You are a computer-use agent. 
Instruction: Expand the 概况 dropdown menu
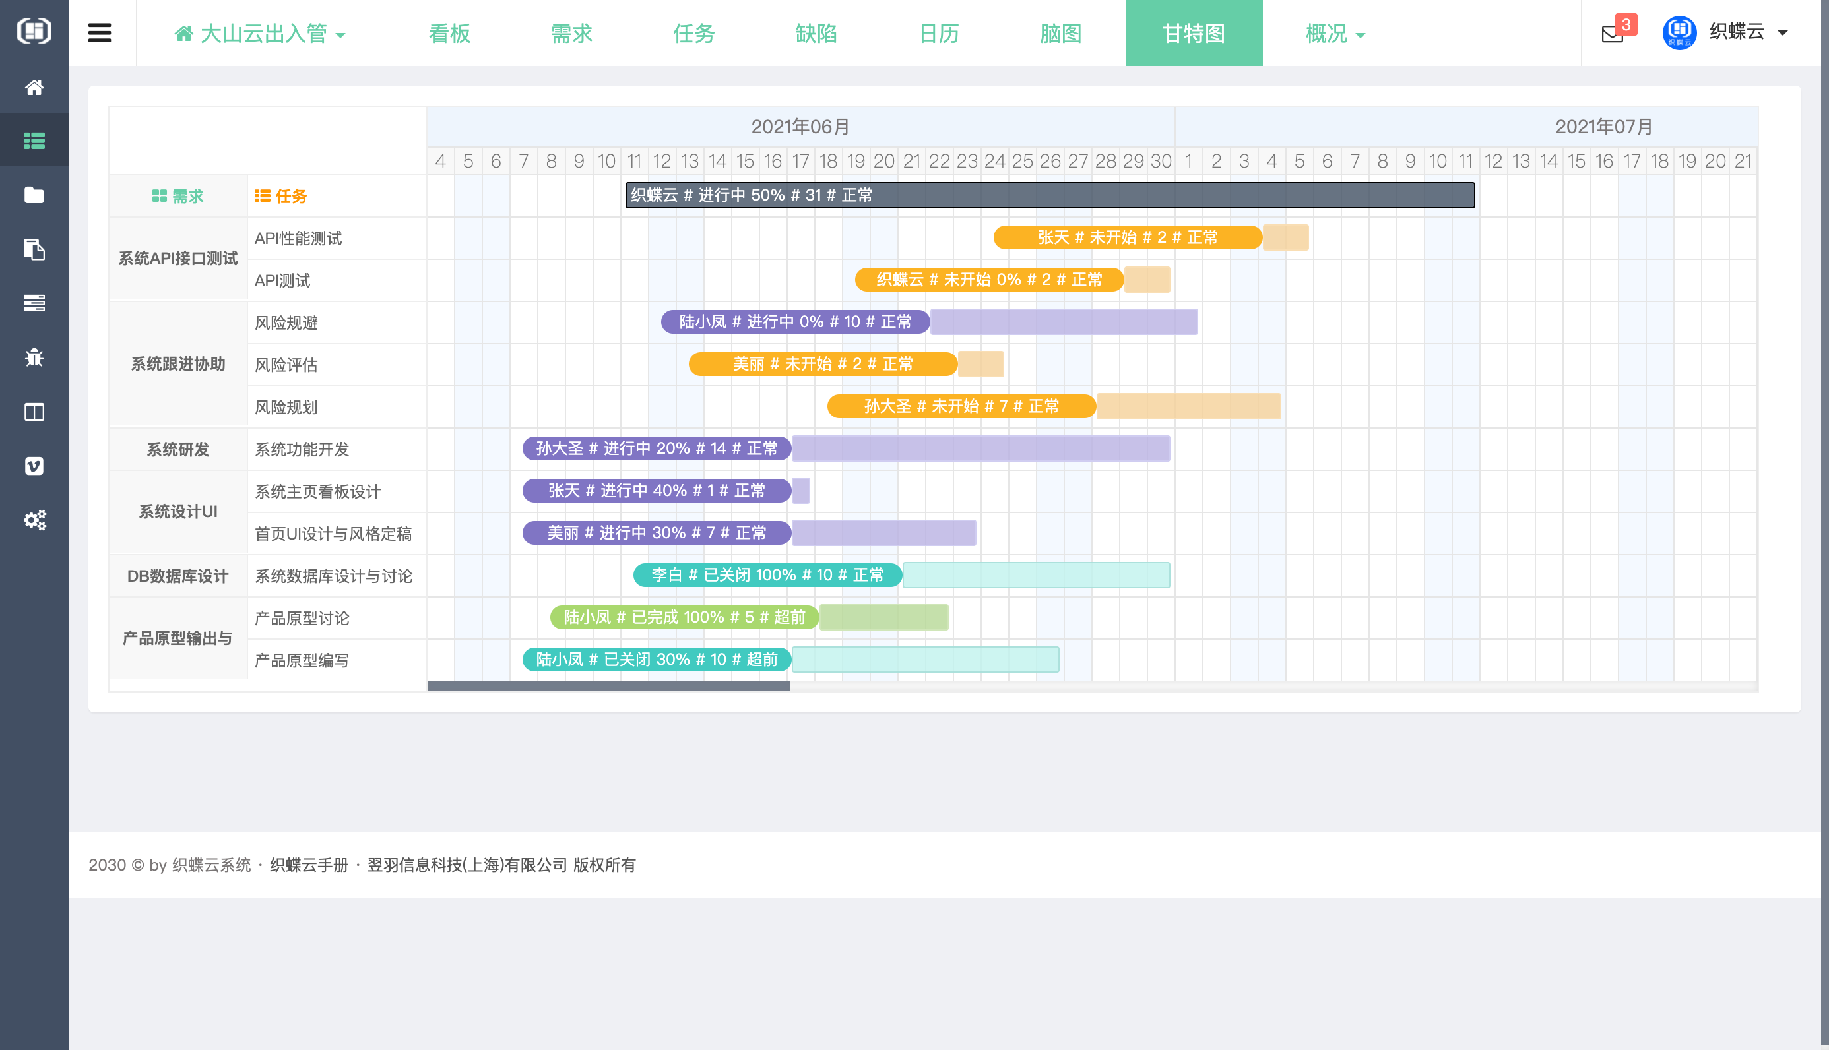pyautogui.click(x=1335, y=34)
